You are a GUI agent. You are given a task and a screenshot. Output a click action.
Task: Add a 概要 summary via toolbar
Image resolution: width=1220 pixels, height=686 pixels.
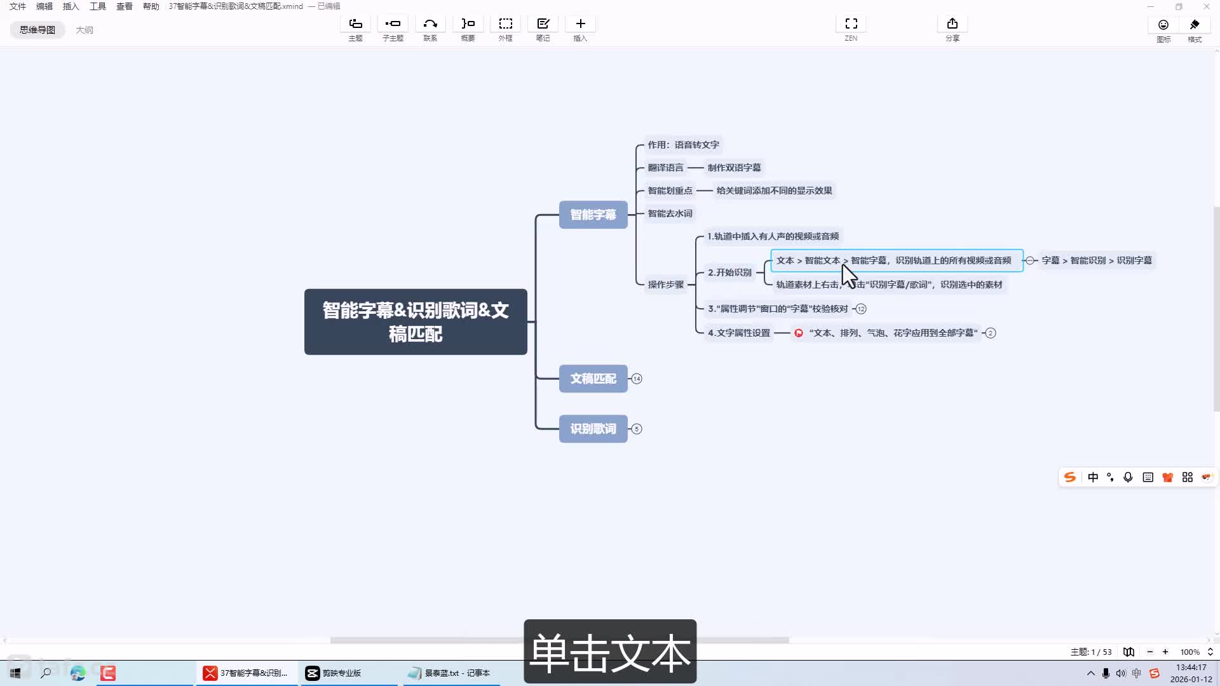[468, 24]
